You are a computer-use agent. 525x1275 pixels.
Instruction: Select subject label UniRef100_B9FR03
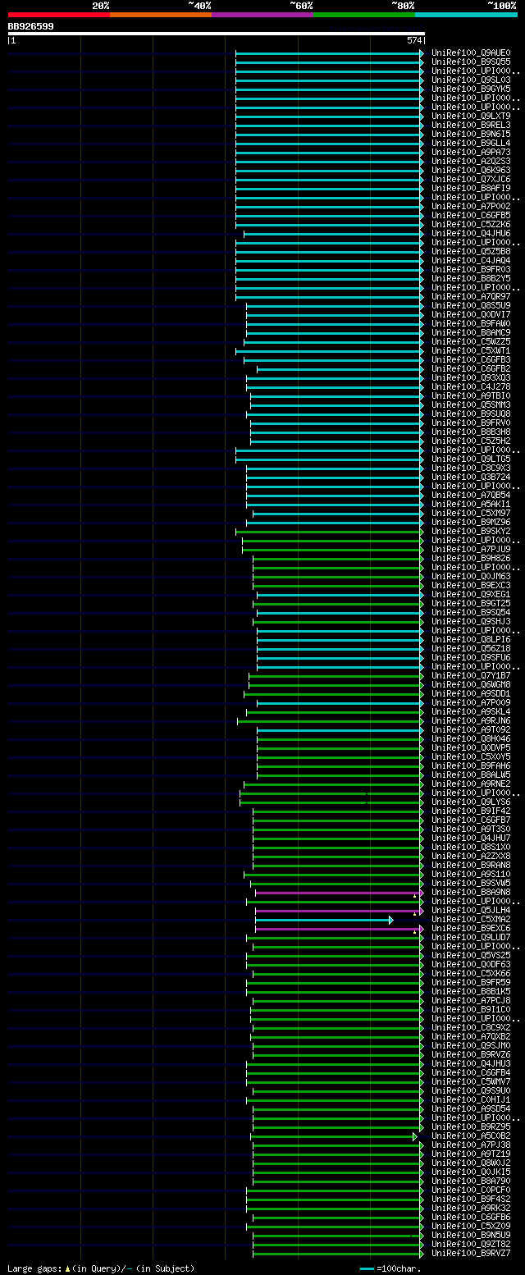coord(471,270)
